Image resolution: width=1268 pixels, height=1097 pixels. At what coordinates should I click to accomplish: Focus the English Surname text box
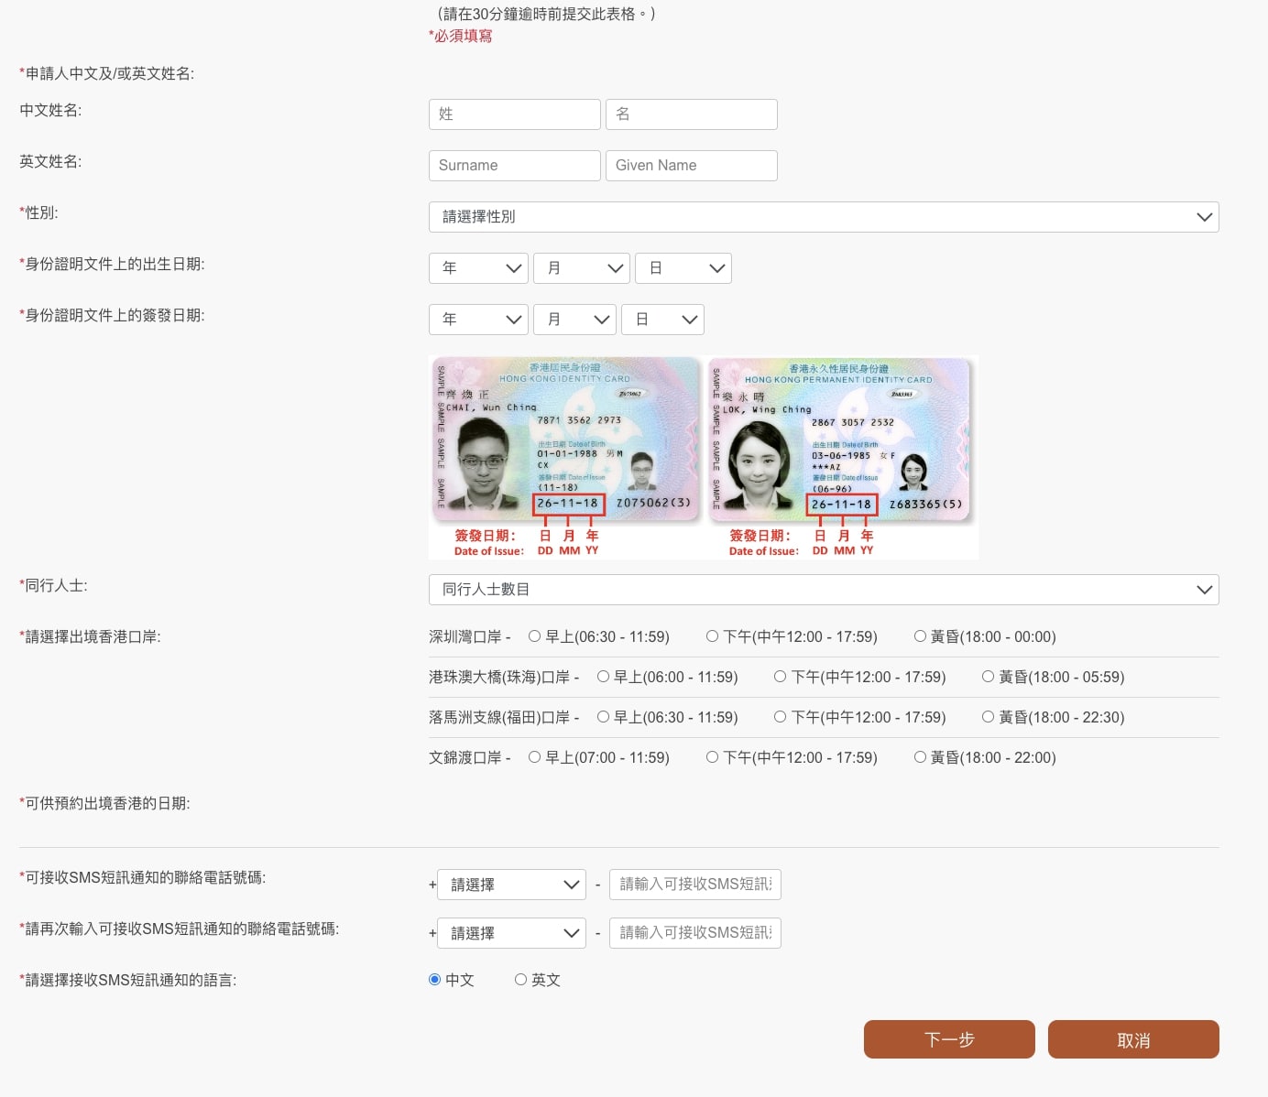point(514,166)
